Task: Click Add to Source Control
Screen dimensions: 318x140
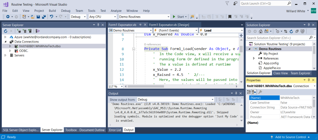Action: (x=290, y=137)
